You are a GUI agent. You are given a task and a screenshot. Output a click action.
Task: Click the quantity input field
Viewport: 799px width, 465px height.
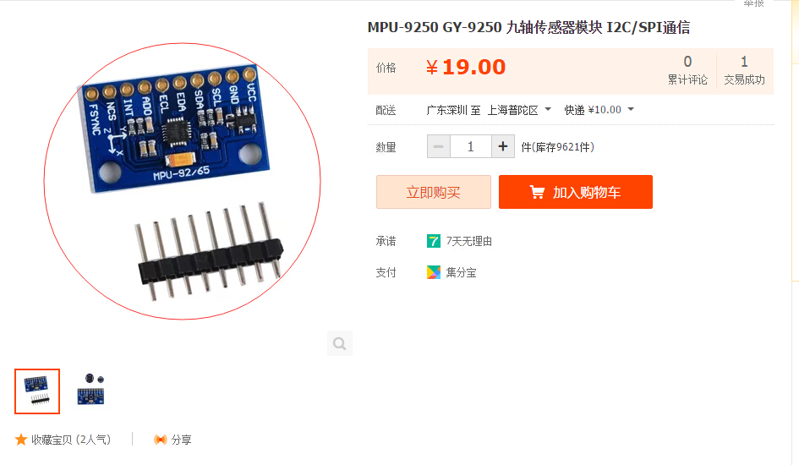pos(471,146)
